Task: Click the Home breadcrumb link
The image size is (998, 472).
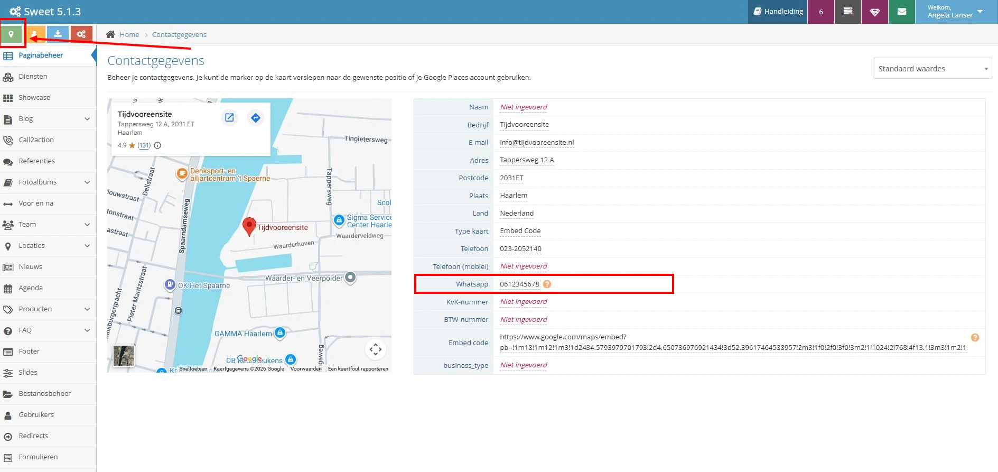Action: pos(129,35)
